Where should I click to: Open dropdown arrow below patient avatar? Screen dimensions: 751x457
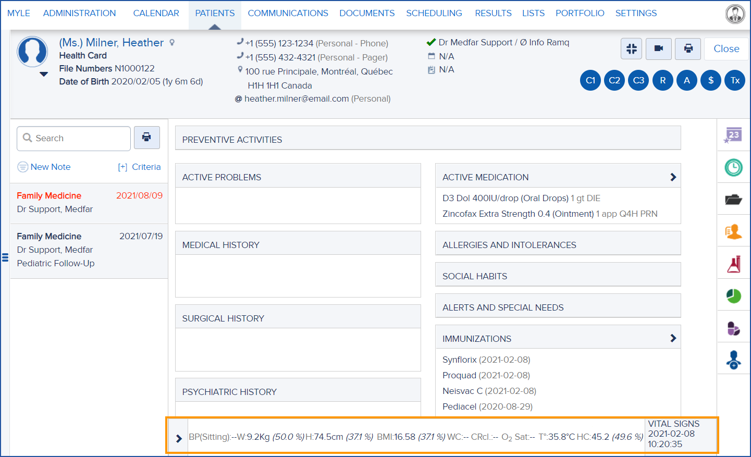coord(44,74)
